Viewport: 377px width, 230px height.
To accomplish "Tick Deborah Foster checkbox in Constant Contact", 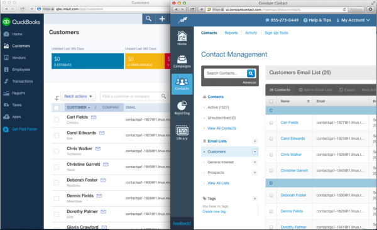I will pyautogui.click(x=271, y=195).
